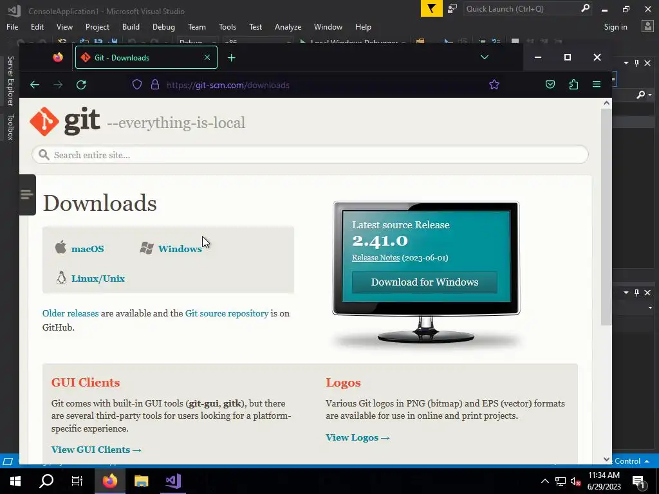The image size is (659, 494).
Task: Open File Explorer from the taskbar
Action: point(141,481)
